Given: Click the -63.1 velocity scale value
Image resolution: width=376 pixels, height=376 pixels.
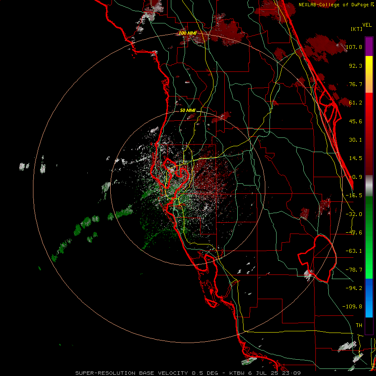Looking at the screenshot, I should [x=354, y=251].
